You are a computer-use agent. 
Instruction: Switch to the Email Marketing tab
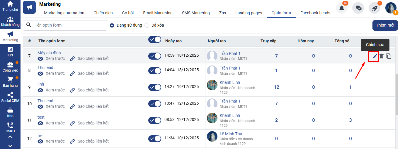(x=158, y=13)
